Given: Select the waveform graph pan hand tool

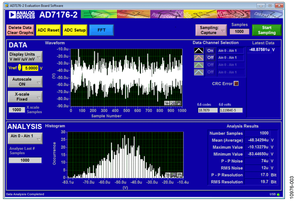Looking at the screenshot, I should 179,103.
